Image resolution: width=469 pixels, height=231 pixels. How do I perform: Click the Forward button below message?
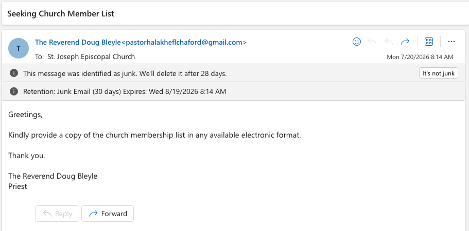(x=108, y=214)
